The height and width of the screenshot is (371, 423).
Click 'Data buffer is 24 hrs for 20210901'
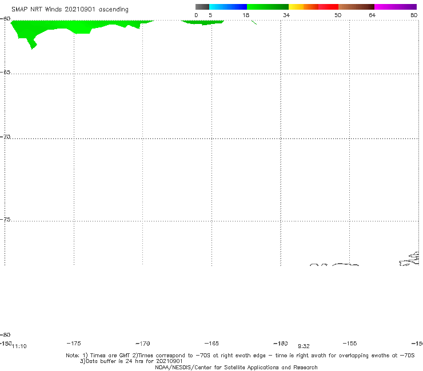click(x=131, y=361)
